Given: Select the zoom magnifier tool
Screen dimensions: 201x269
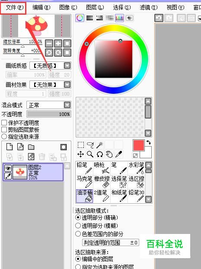Looking at the screenshot, I should [x=90, y=154].
